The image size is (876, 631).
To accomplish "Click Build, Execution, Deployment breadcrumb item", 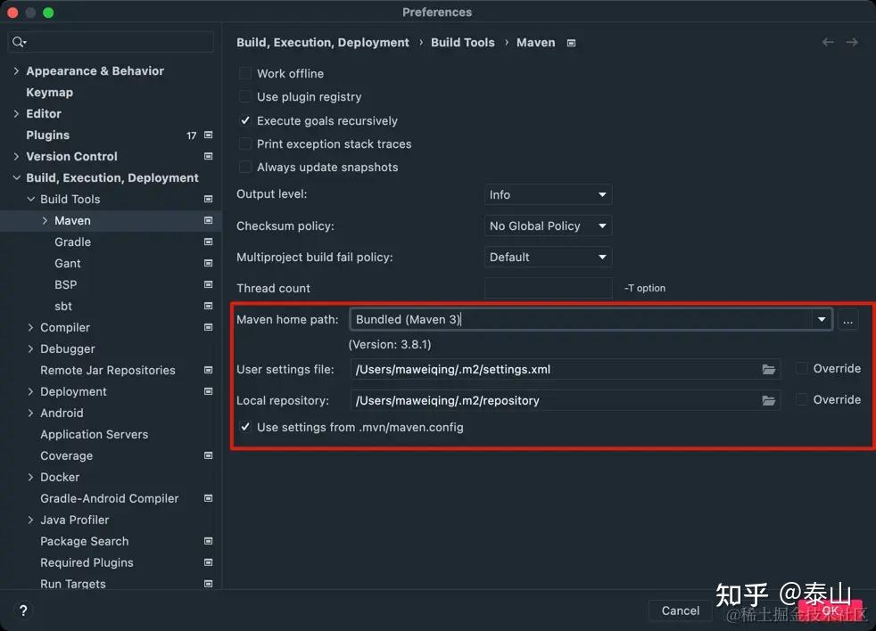I will point(323,42).
